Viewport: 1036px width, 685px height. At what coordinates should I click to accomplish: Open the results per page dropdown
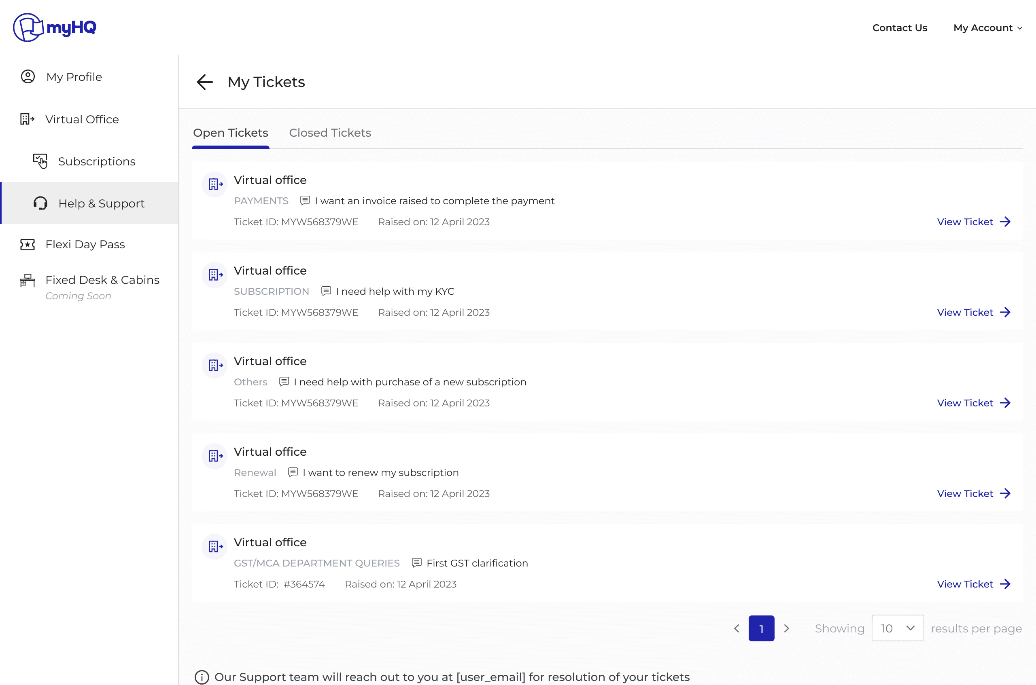[897, 628]
